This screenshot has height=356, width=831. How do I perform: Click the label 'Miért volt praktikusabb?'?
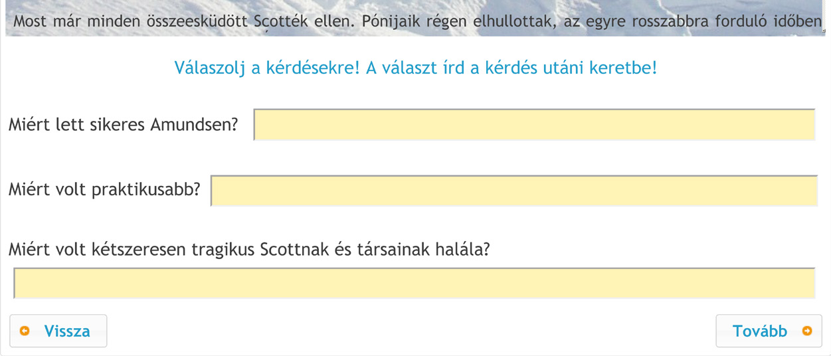click(104, 190)
